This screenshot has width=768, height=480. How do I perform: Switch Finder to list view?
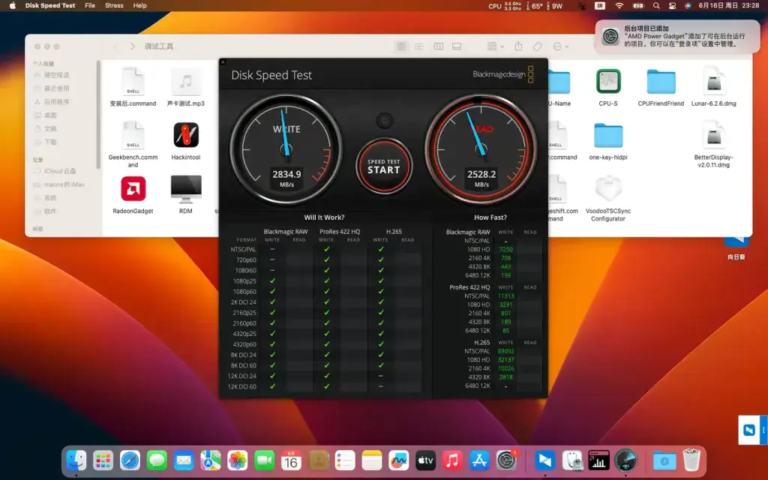(x=419, y=46)
